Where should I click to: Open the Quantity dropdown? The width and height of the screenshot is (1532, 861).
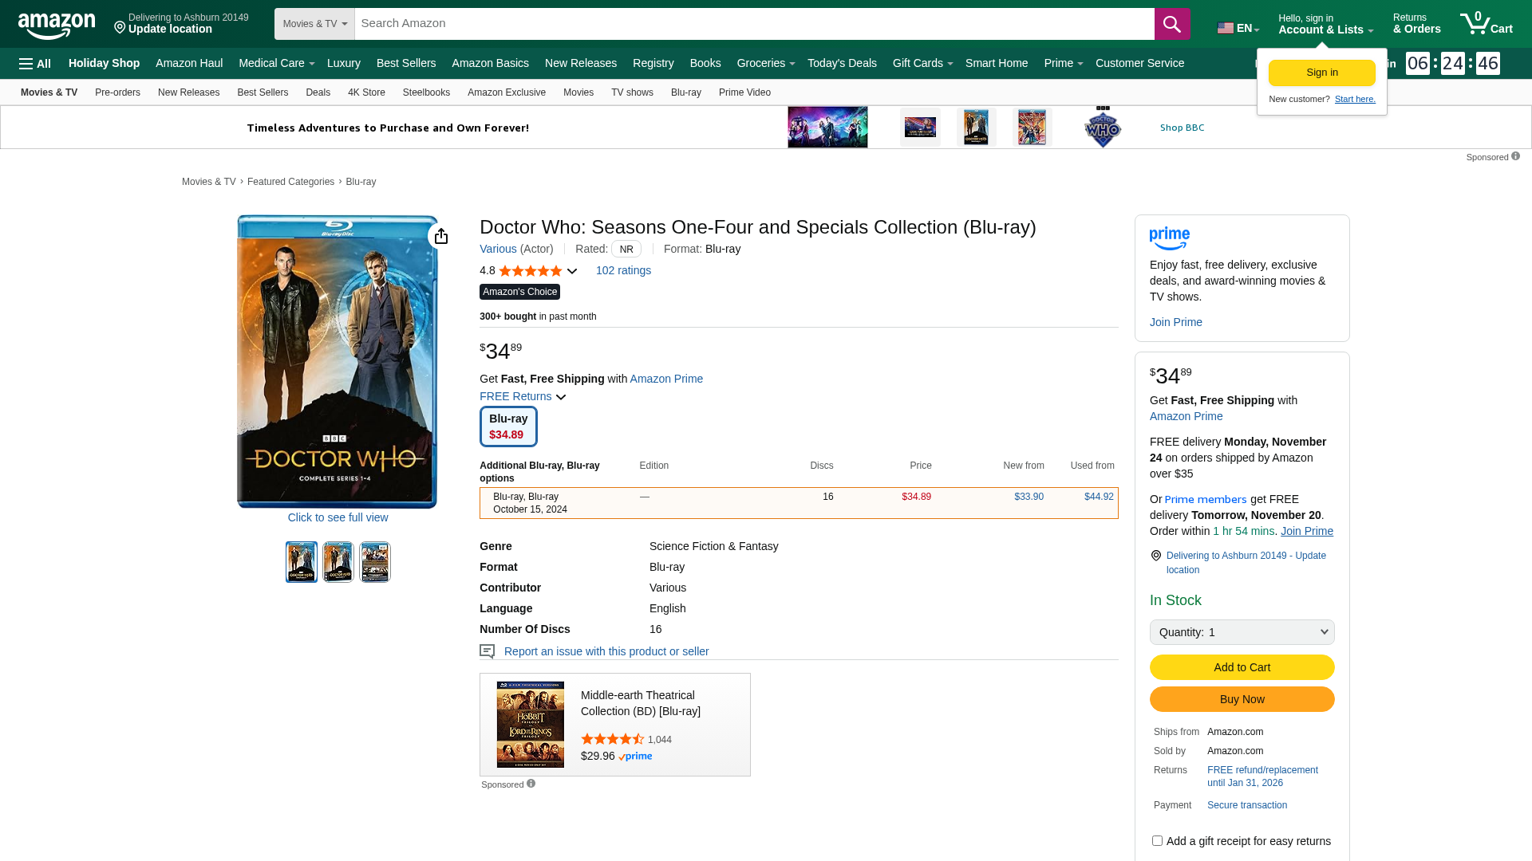(1242, 632)
